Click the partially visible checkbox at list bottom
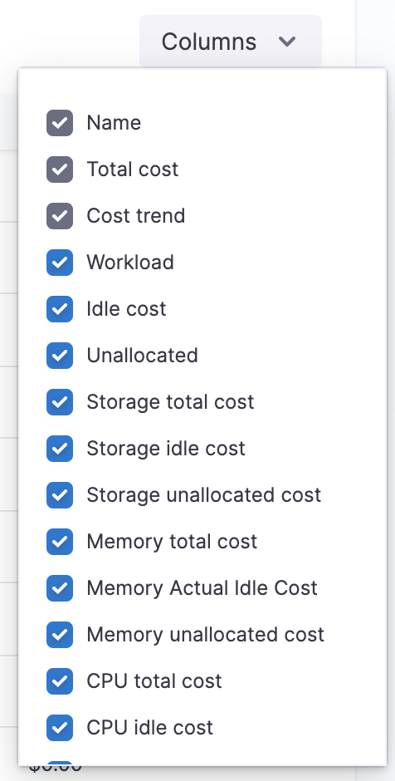This screenshot has height=781, width=395. click(60, 764)
